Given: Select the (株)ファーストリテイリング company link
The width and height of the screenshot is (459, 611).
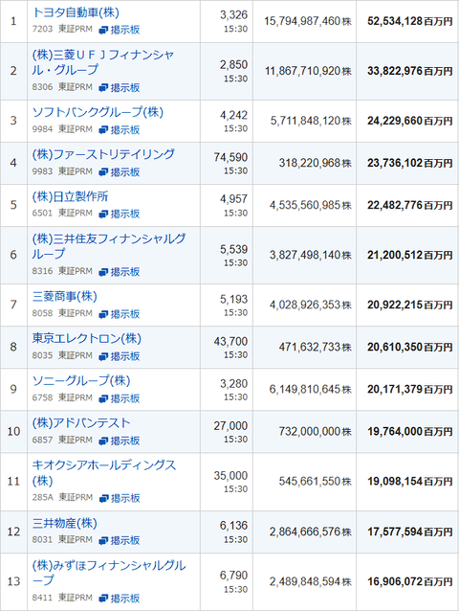Looking at the screenshot, I should [103, 154].
